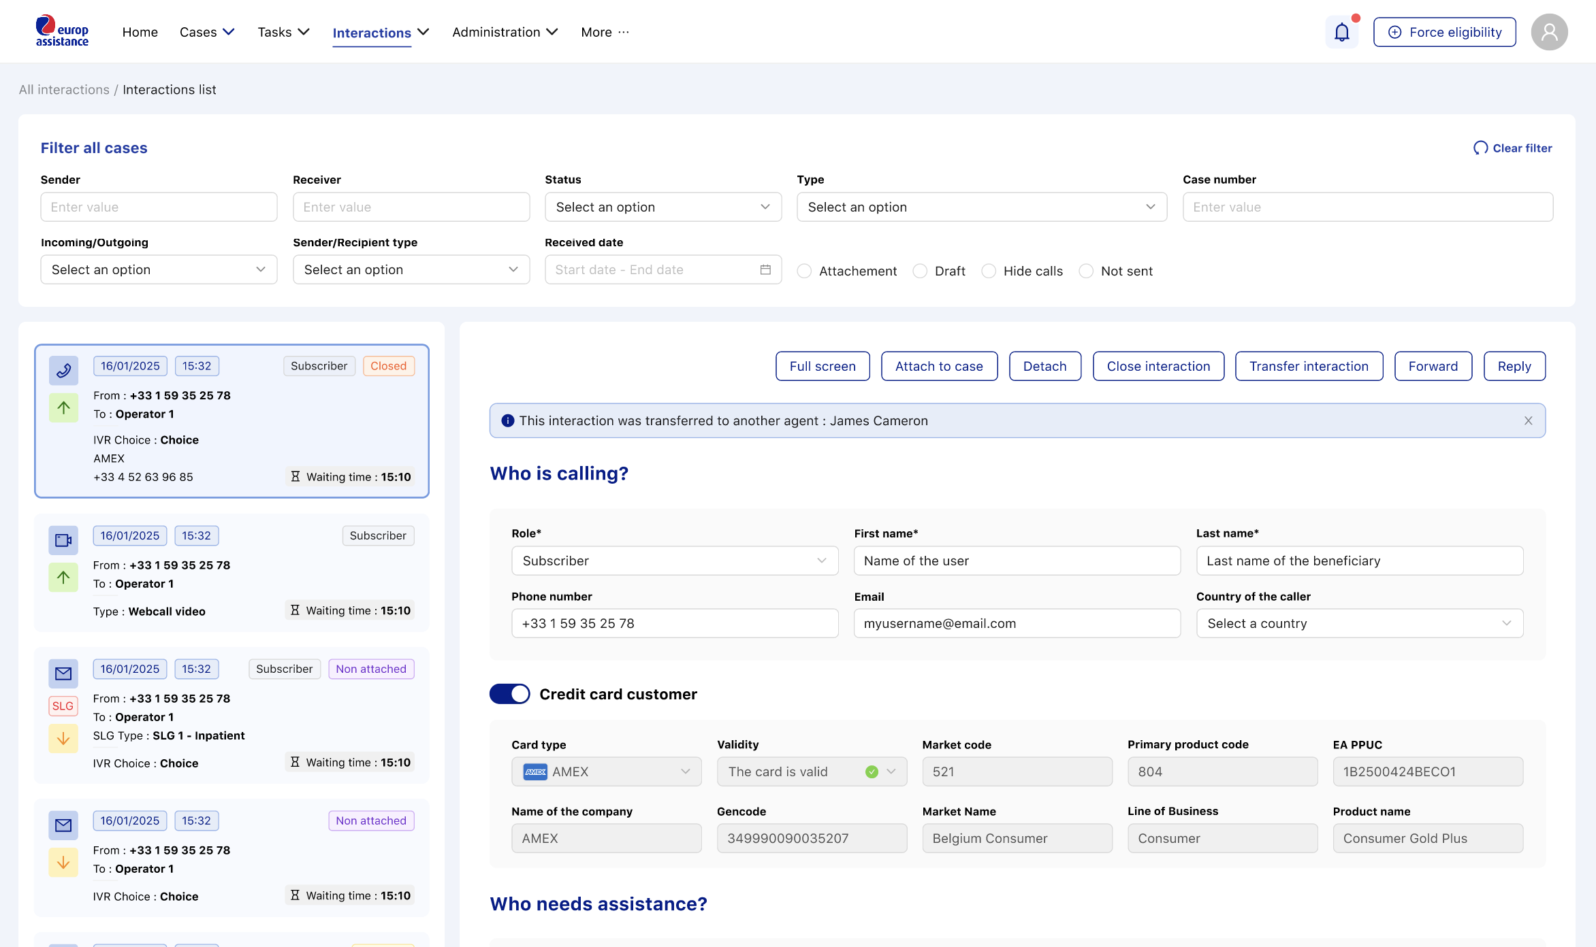Open the Administration menu
This screenshot has height=947, width=1596.
505,32
